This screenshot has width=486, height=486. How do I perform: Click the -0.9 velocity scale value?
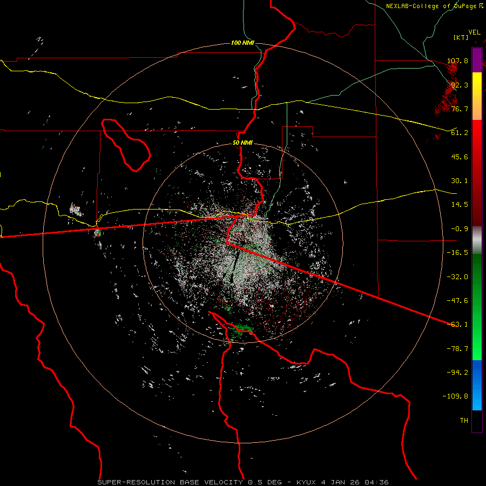pos(460,229)
